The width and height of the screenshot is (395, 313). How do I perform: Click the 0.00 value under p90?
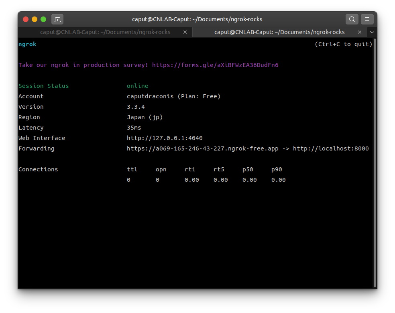click(x=278, y=180)
